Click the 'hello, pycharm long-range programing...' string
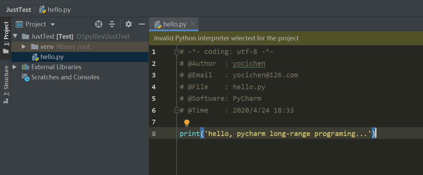Viewport: 423px width, 175px height. 288,134
